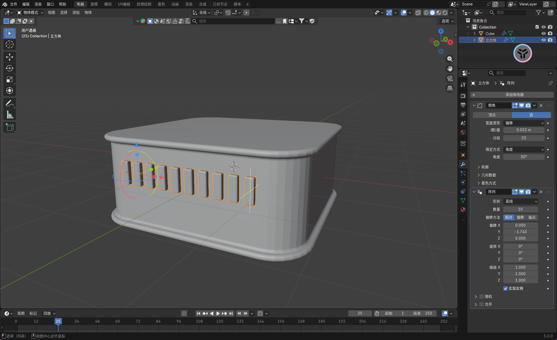Disable the 实现实例 checkbox
Screen dimensions: 557x340
(x=505, y=288)
